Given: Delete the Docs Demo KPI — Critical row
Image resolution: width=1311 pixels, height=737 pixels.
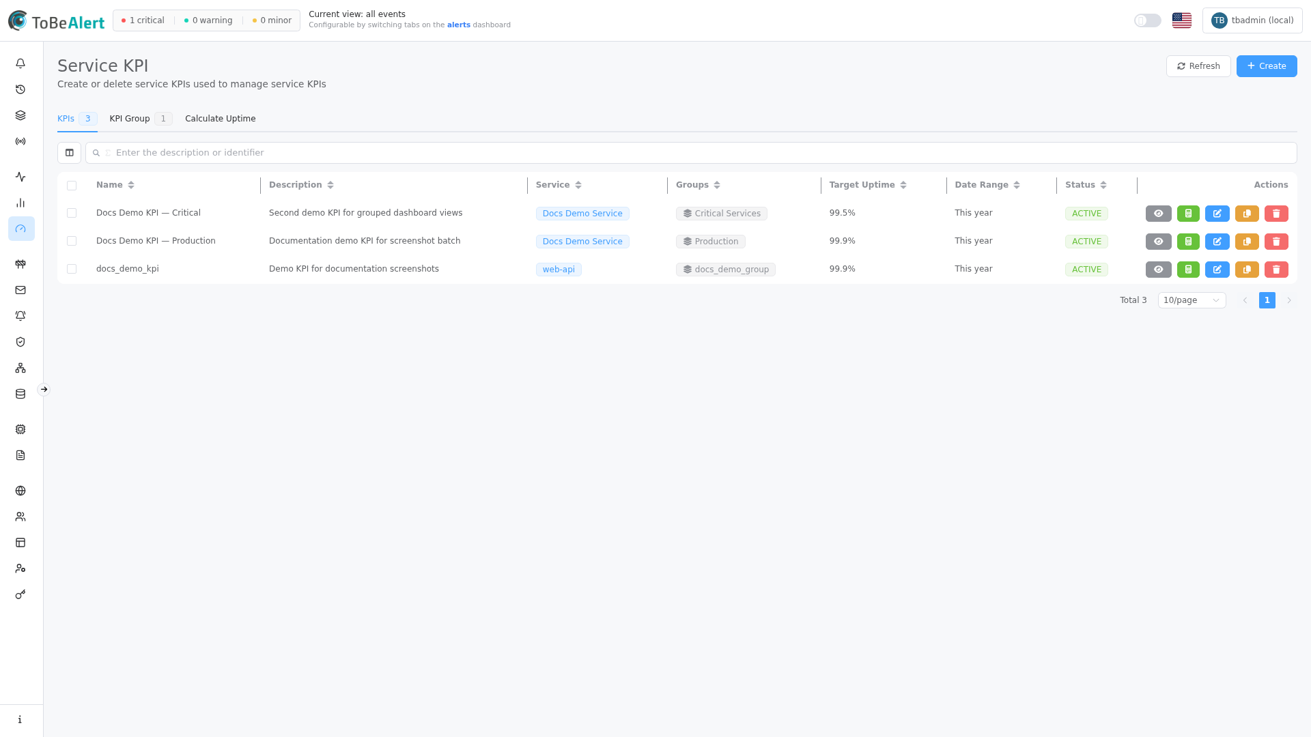Looking at the screenshot, I should (1276, 214).
